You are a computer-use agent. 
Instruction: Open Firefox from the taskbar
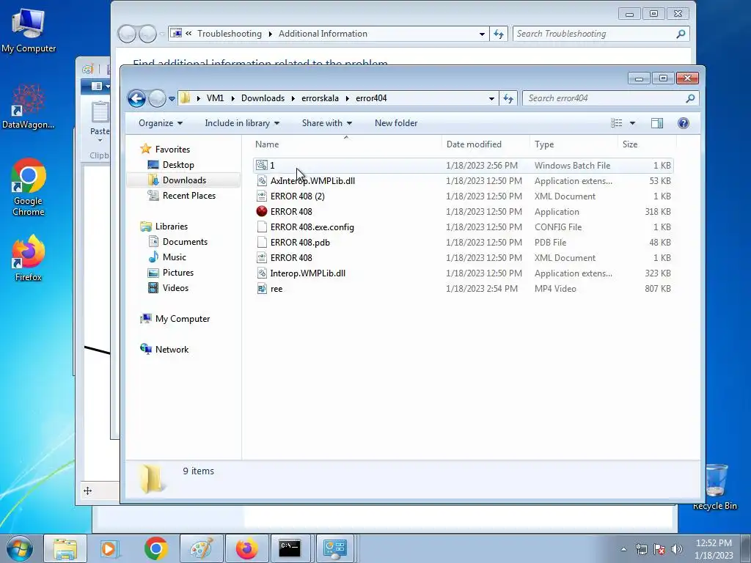click(246, 548)
